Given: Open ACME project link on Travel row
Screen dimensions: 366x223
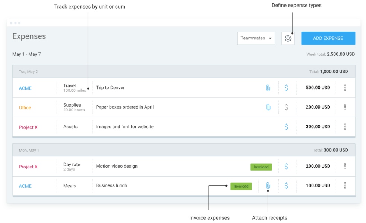Looking at the screenshot, I should [25, 88].
